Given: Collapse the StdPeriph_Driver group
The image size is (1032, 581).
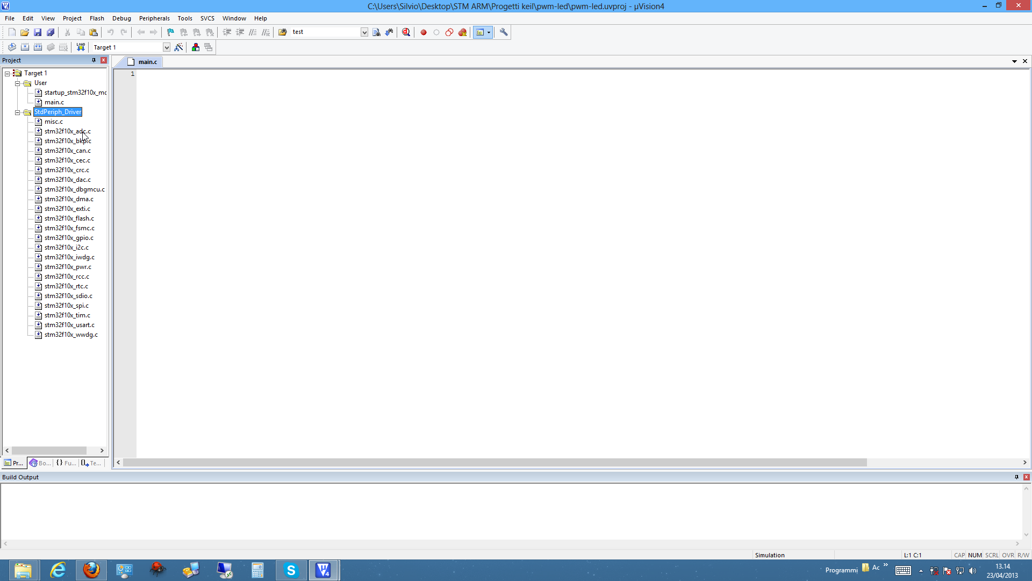Looking at the screenshot, I should 17,112.
